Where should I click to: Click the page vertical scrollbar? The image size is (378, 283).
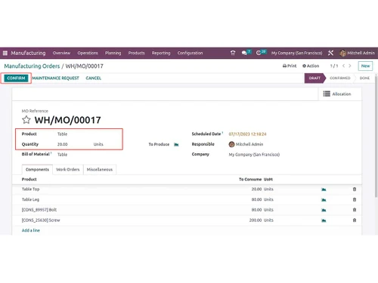click(376, 136)
